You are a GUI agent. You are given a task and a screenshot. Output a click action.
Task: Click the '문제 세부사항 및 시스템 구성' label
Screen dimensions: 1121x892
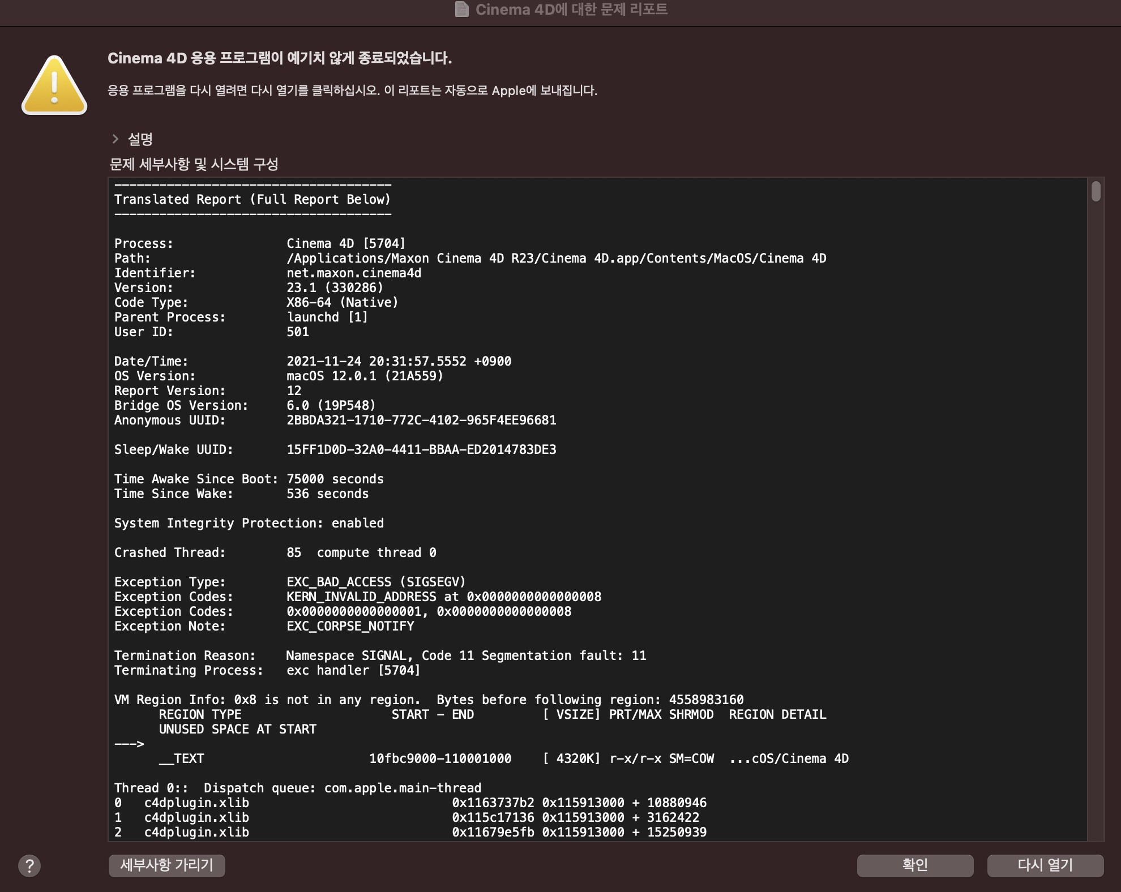[194, 164]
